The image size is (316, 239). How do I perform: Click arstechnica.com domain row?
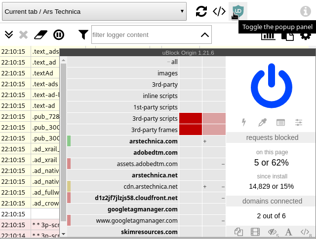pos(123,141)
